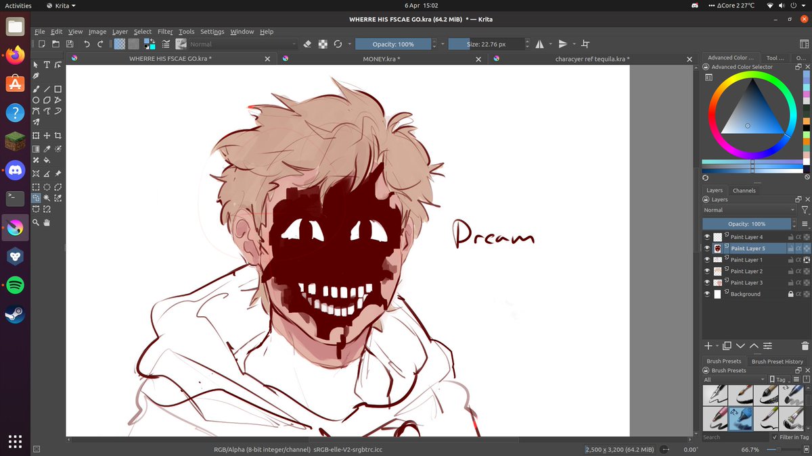Select the Color Sampler eyedropper tool
This screenshot has width=812, height=456.
47,149
